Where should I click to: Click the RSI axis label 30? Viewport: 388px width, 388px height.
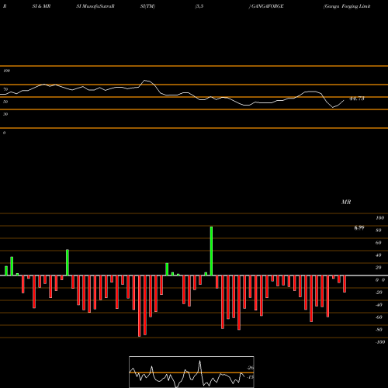pos(5,114)
